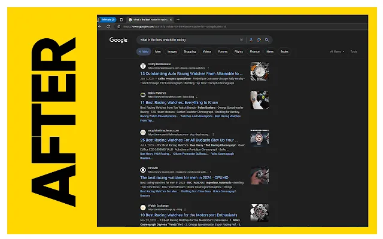Expand the All filters dropdown

(x=337, y=51)
